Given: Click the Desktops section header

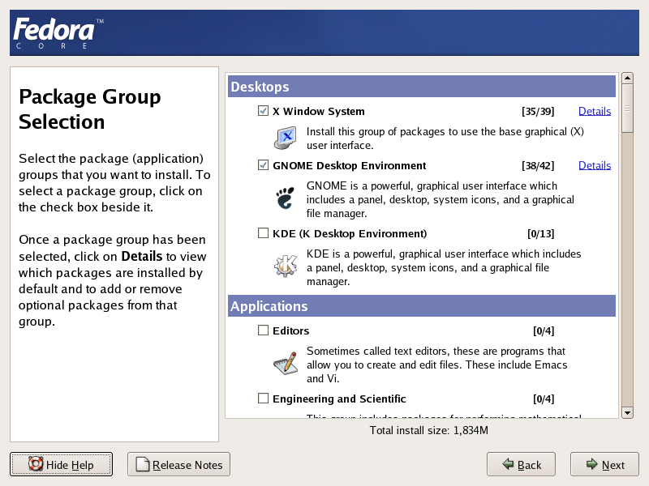Looking at the screenshot, I should click(422, 87).
